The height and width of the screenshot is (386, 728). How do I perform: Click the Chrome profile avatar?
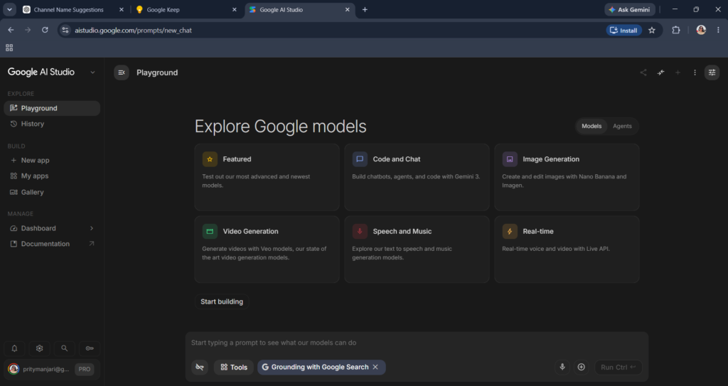pyautogui.click(x=701, y=30)
